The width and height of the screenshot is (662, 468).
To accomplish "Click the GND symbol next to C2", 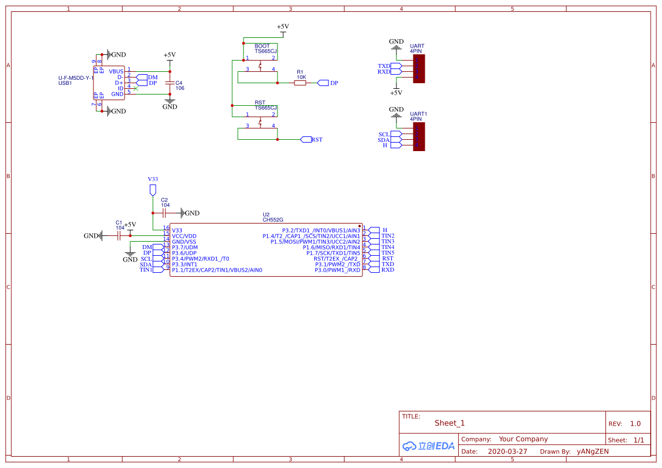I will click(x=190, y=213).
